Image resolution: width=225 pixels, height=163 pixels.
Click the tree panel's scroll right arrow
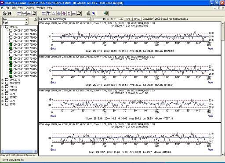point(36,151)
